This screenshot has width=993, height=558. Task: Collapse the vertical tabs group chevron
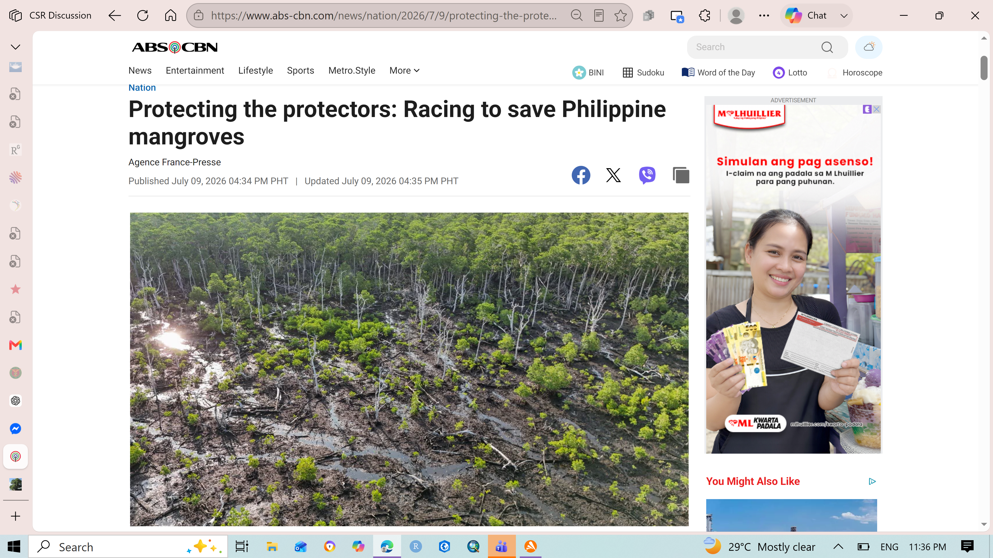(16, 47)
